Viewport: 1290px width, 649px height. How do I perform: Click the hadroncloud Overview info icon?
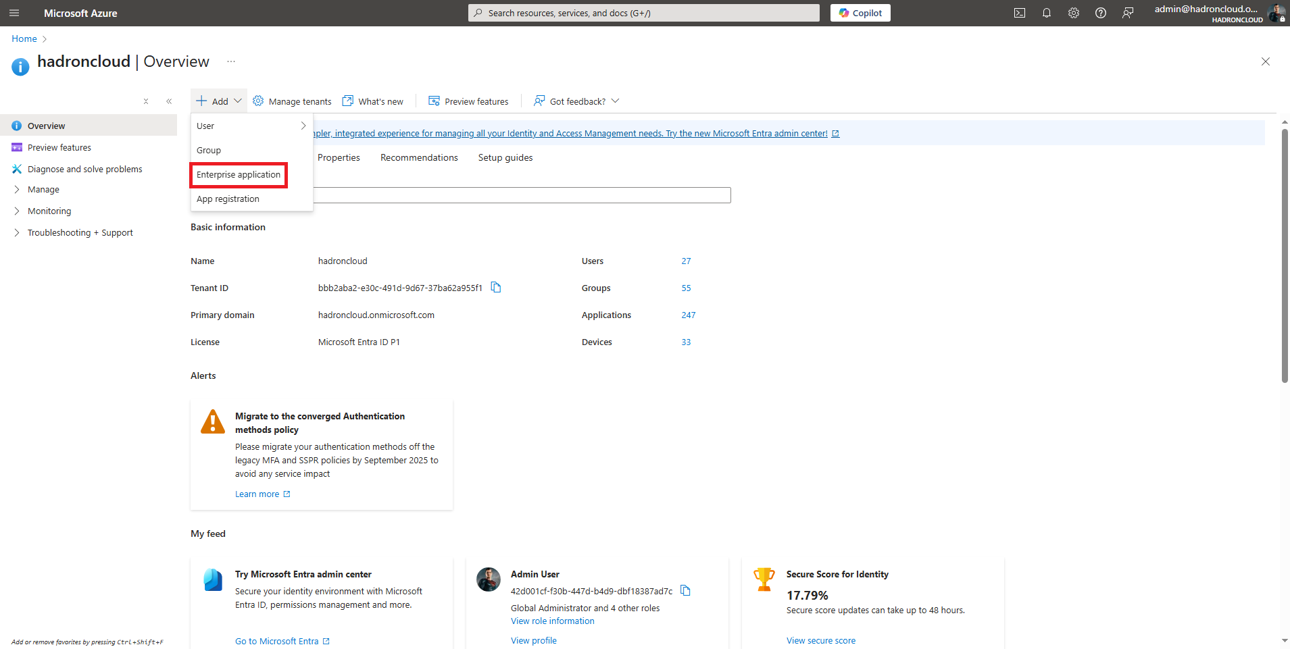coord(20,67)
